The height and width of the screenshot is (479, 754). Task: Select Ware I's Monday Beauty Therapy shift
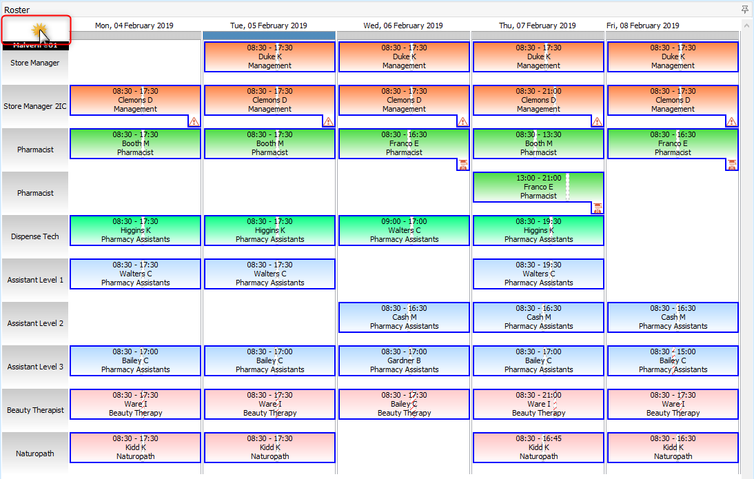[135, 404]
